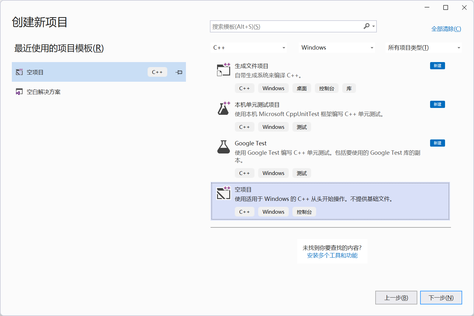Continue with 下一步 button
Viewport: 474px width, 316px height.
[441, 298]
